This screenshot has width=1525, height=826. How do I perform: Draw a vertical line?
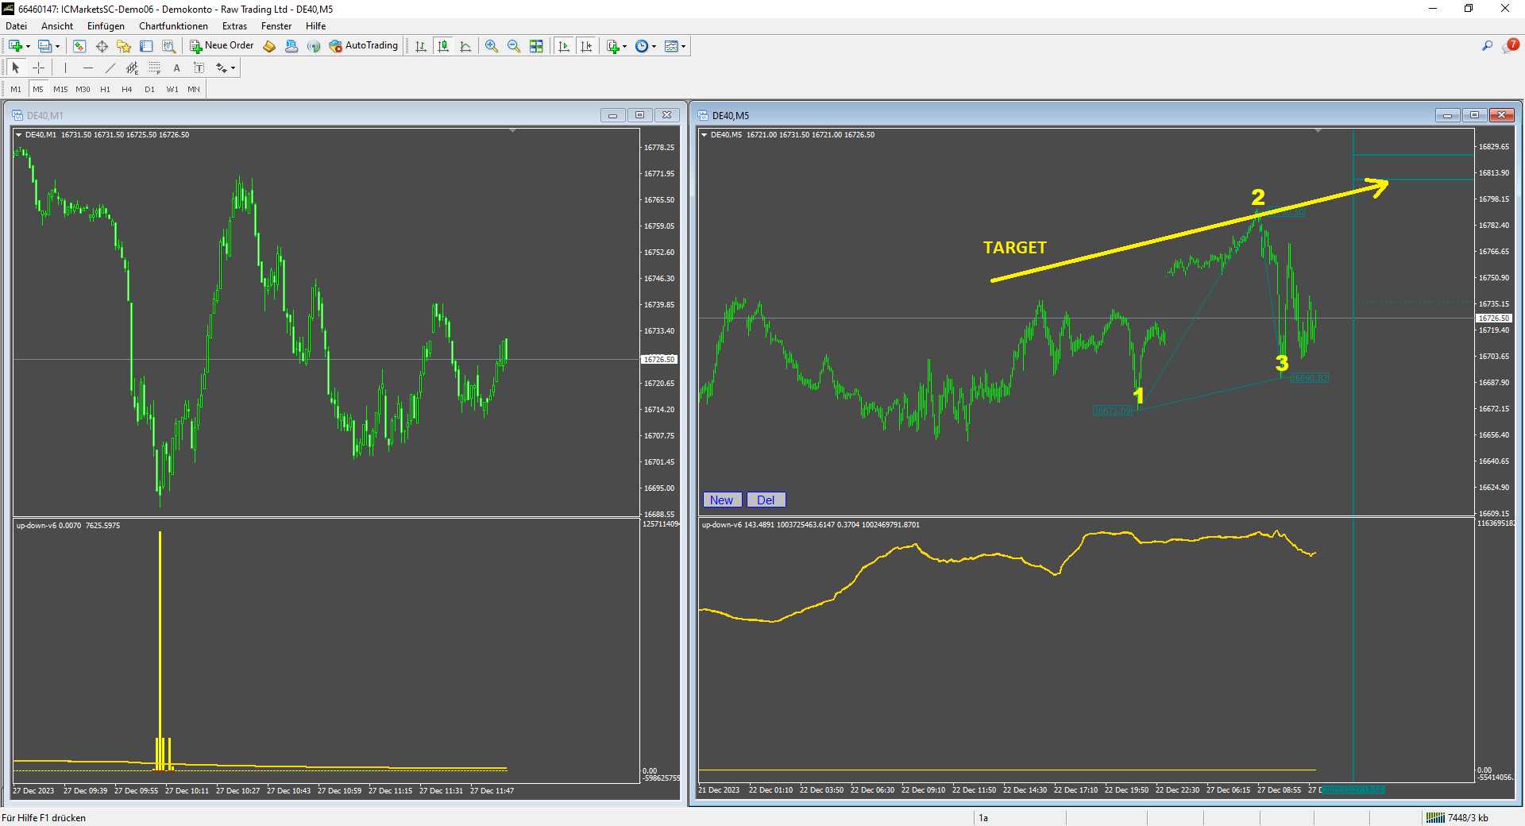tap(66, 68)
